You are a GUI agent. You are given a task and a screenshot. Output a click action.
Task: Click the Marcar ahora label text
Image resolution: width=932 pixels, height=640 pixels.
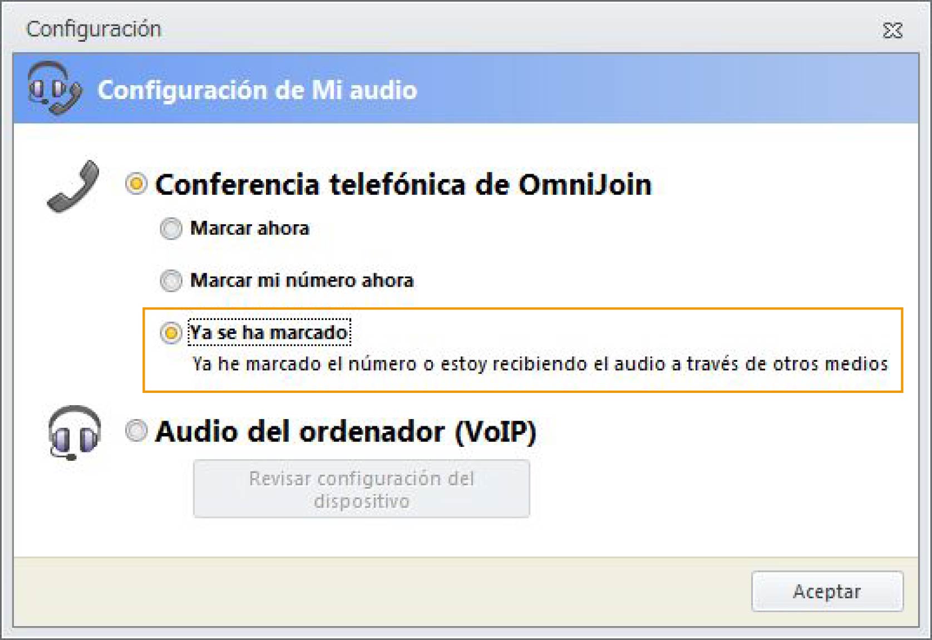pos(249,228)
